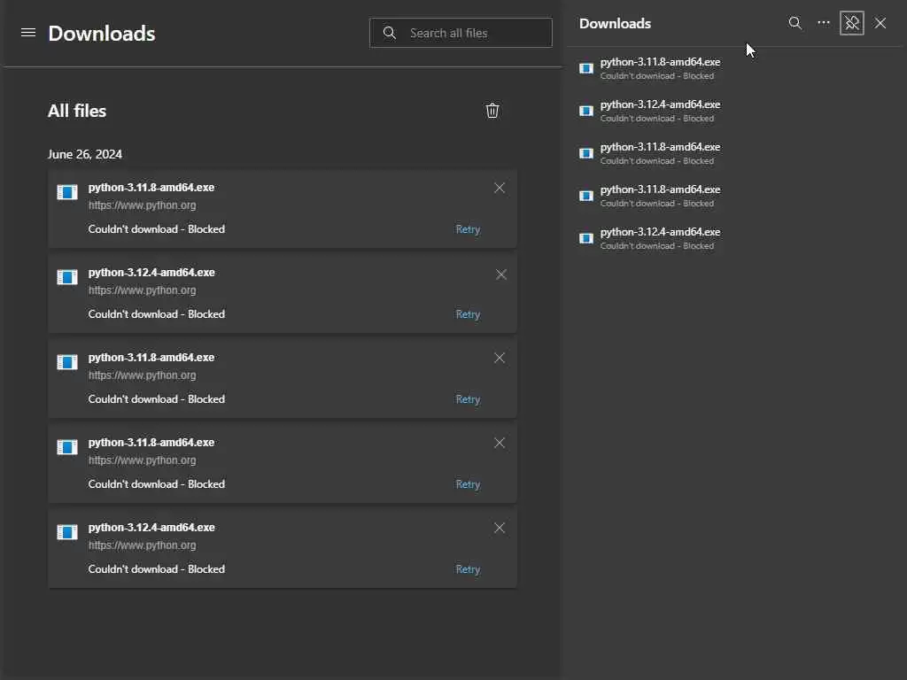Remove the last python-3.12.4 entry with X
Image resolution: width=907 pixels, height=680 pixels.
tap(500, 528)
